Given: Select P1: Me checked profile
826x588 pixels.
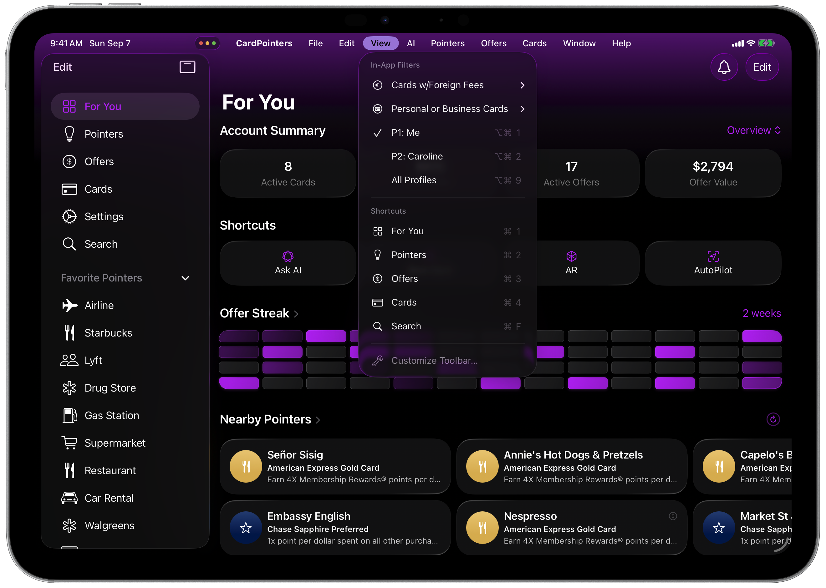Looking at the screenshot, I should [405, 133].
